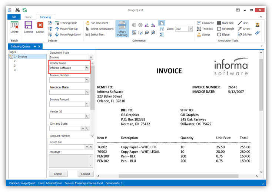Click the Vendor Name input field
Image resolution: width=272 pixels, height=192 pixels.
click(67, 68)
